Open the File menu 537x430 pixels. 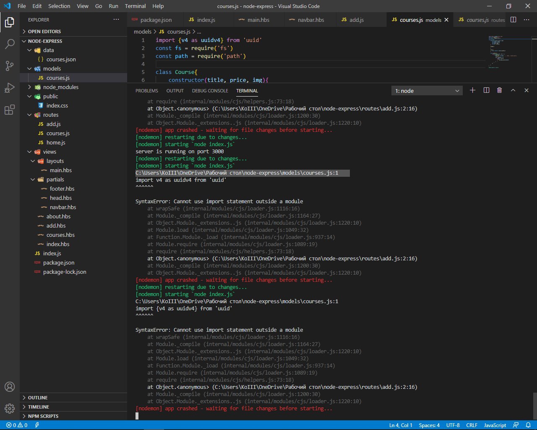(22, 6)
